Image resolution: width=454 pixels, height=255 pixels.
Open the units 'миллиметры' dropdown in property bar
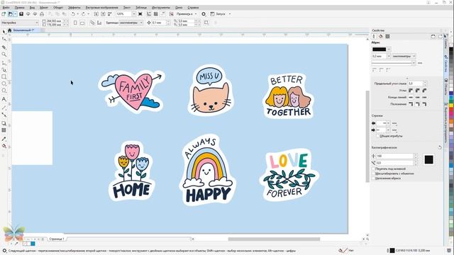point(141,23)
